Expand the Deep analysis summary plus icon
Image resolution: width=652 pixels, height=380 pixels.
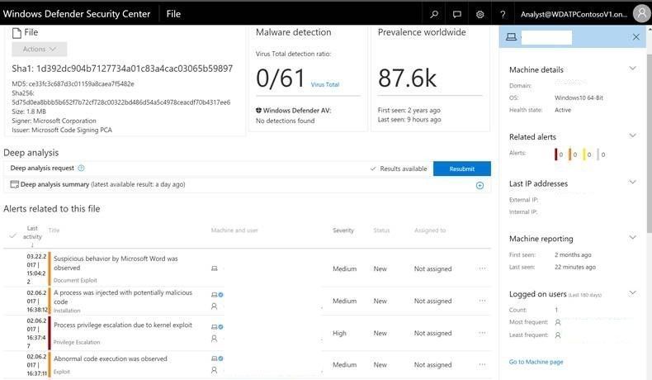[x=480, y=185]
